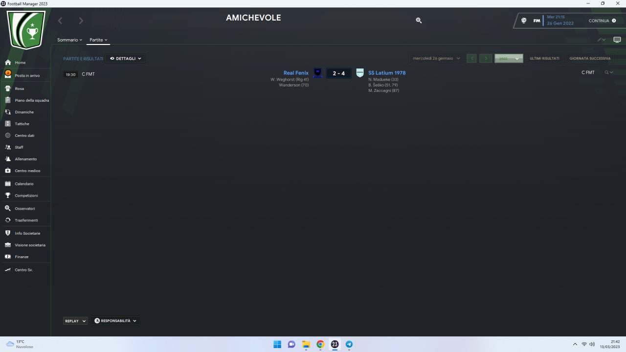626x352 pixels.
Task: Click the SS Latium 1978 club badge
Action: [360, 73]
